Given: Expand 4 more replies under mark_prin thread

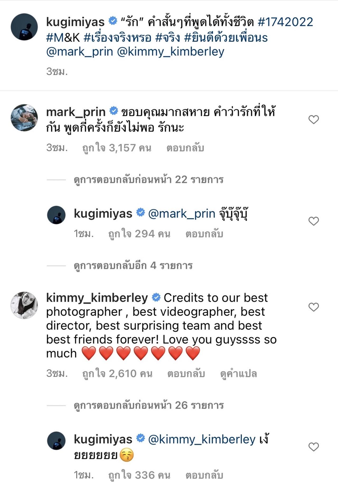Looking at the screenshot, I should (133, 265).
